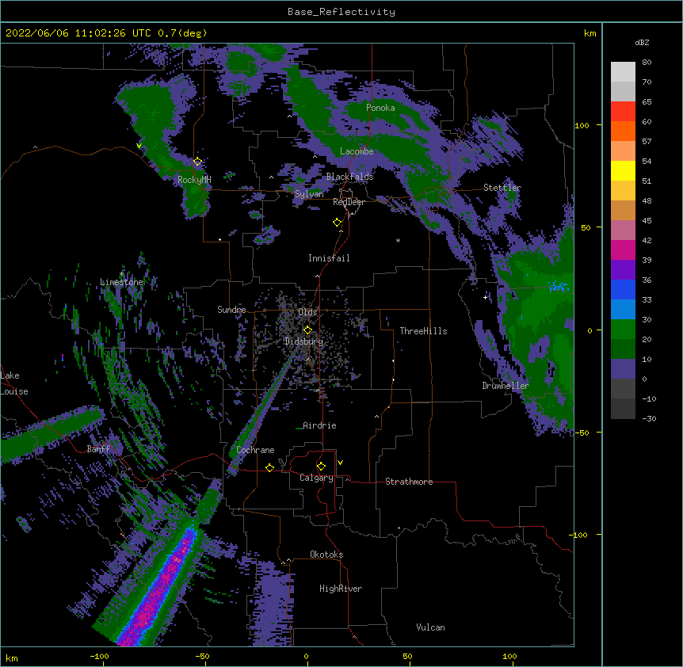Select the Vulcan label
The image size is (683, 667).
(430, 627)
